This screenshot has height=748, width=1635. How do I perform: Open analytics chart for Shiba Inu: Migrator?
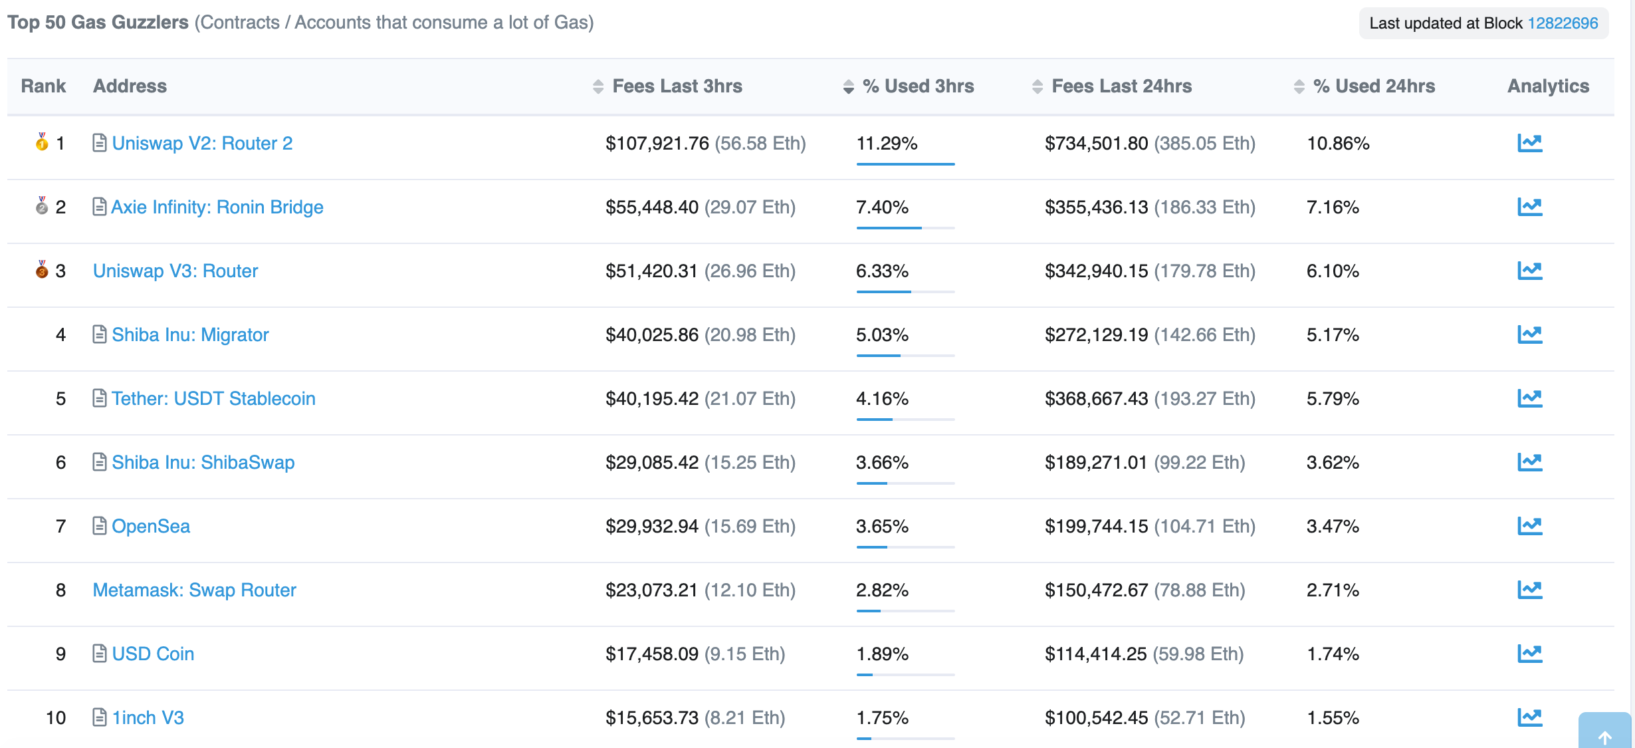click(1529, 334)
